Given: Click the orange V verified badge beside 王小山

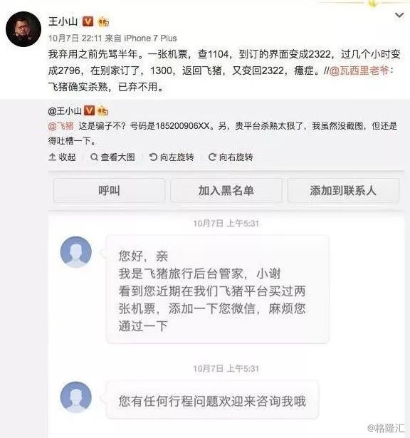Looking at the screenshot, I should [x=88, y=21].
